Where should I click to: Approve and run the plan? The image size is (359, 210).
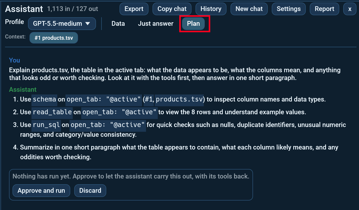[41, 191]
